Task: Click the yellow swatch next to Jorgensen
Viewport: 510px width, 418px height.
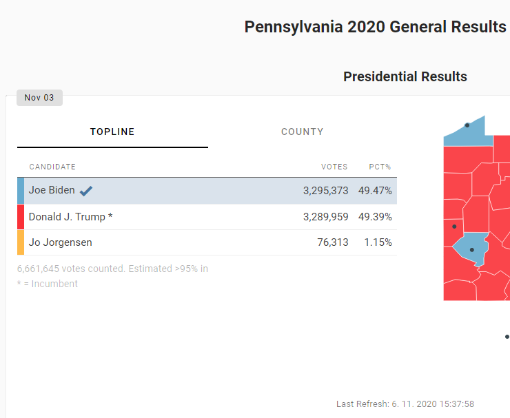Action: pyautogui.click(x=21, y=242)
